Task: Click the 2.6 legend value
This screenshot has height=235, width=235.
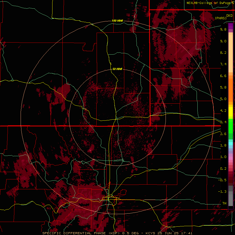Action: tap(223, 134)
